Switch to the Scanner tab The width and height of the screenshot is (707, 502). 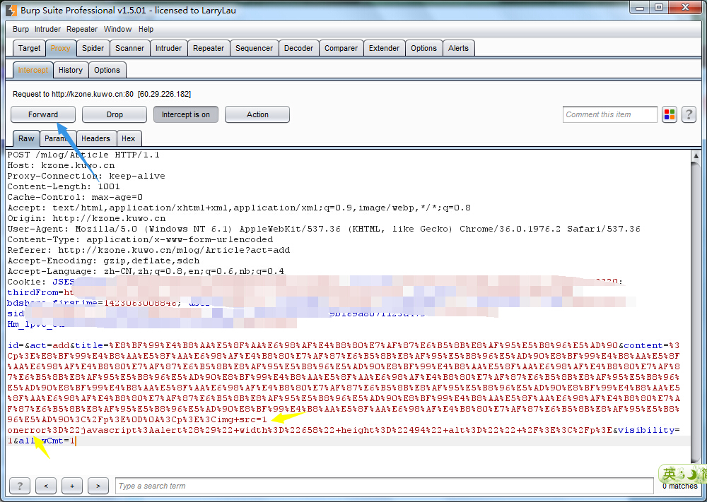pos(129,48)
